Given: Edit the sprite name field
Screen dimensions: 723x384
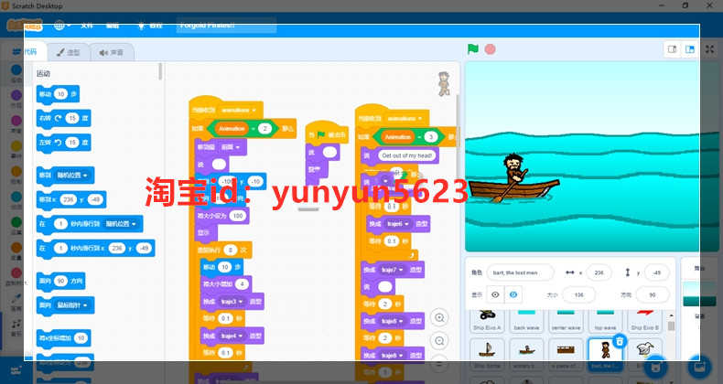Looking at the screenshot, I should (x=520, y=272).
